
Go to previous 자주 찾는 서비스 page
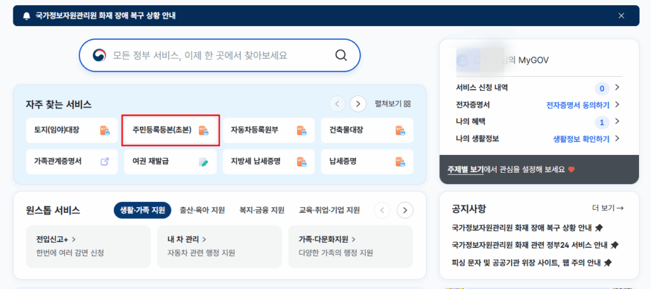337,104
